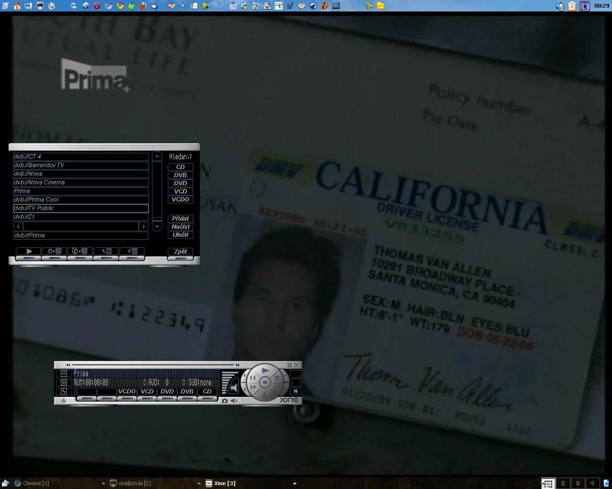The image size is (612, 489).
Task: Select the dvb://CT 4 playlist entry
Action: coord(81,157)
